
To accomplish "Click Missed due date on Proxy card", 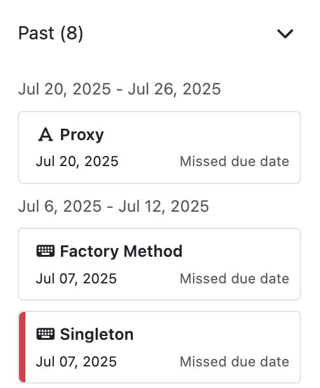I will (234, 162).
